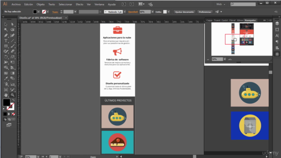Open the Web workspace switcher
This screenshot has height=158, width=281.
(220, 4)
